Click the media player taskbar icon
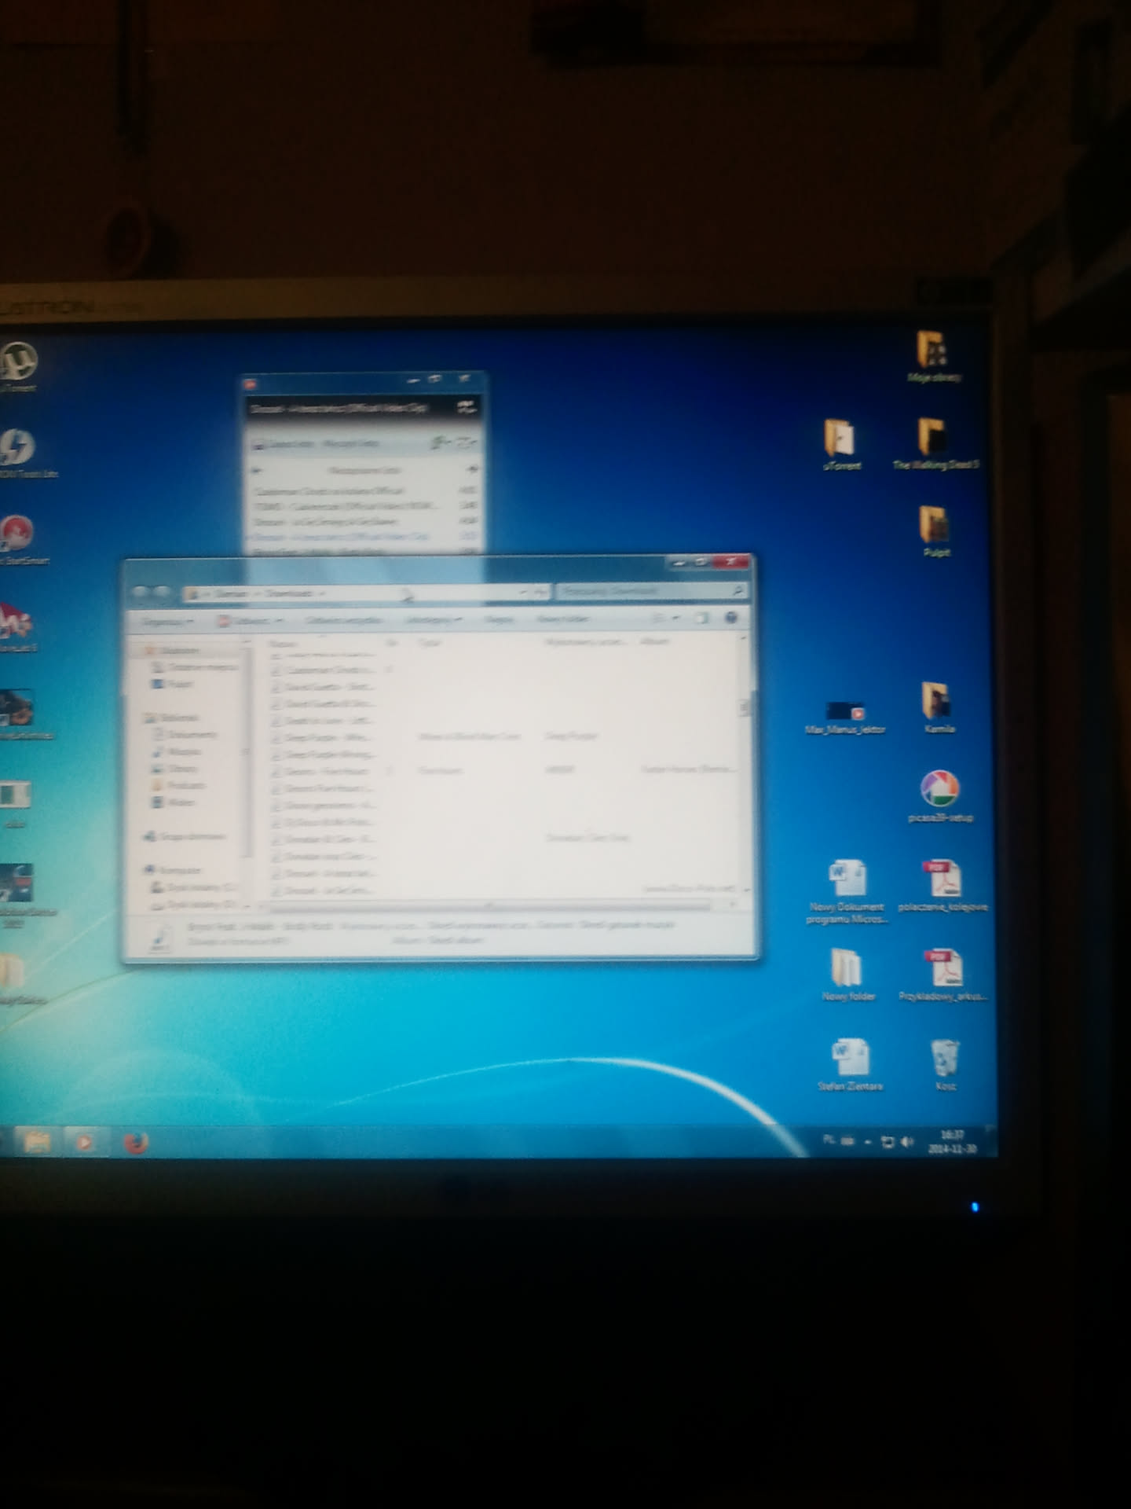This screenshot has width=1131, height=1509. pos(83,1141)
